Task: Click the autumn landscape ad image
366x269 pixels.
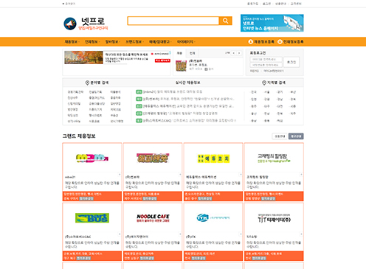Action: [83, 57]
